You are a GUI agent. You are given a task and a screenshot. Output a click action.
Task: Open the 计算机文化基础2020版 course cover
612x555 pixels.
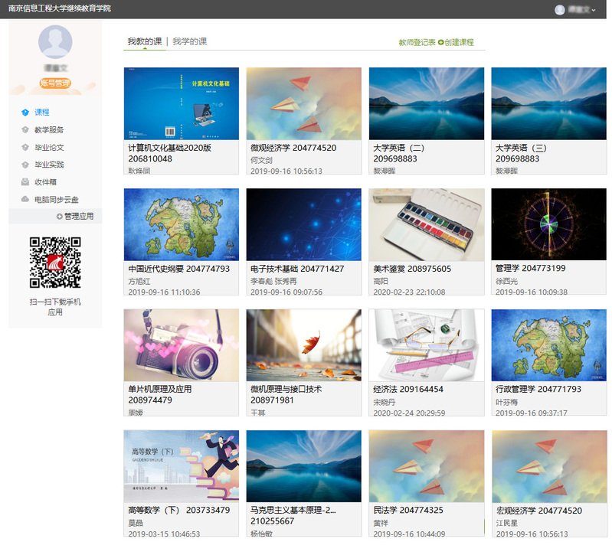181,103
